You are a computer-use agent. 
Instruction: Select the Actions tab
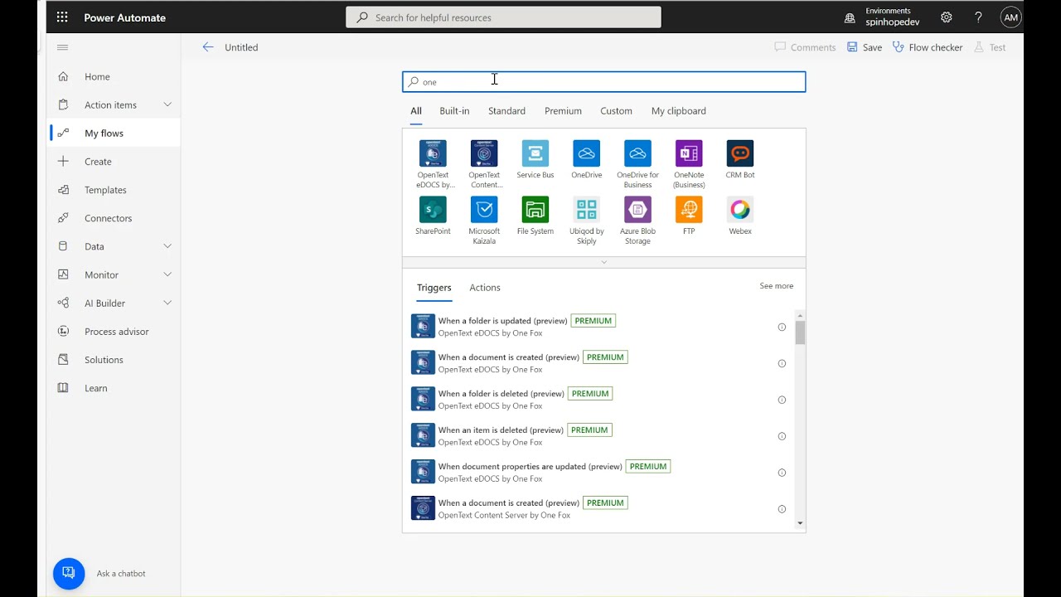[485, 288]
